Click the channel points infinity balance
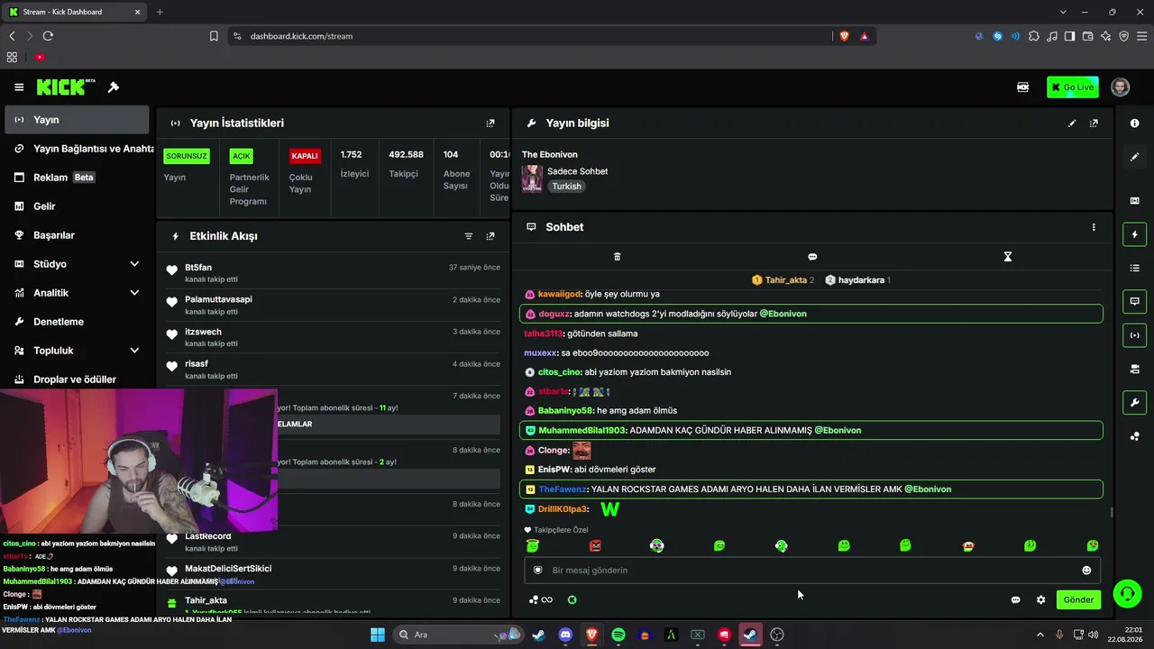Image resolution: width=1154 pixels, height=649 pixels. click(x=541, y=599)
